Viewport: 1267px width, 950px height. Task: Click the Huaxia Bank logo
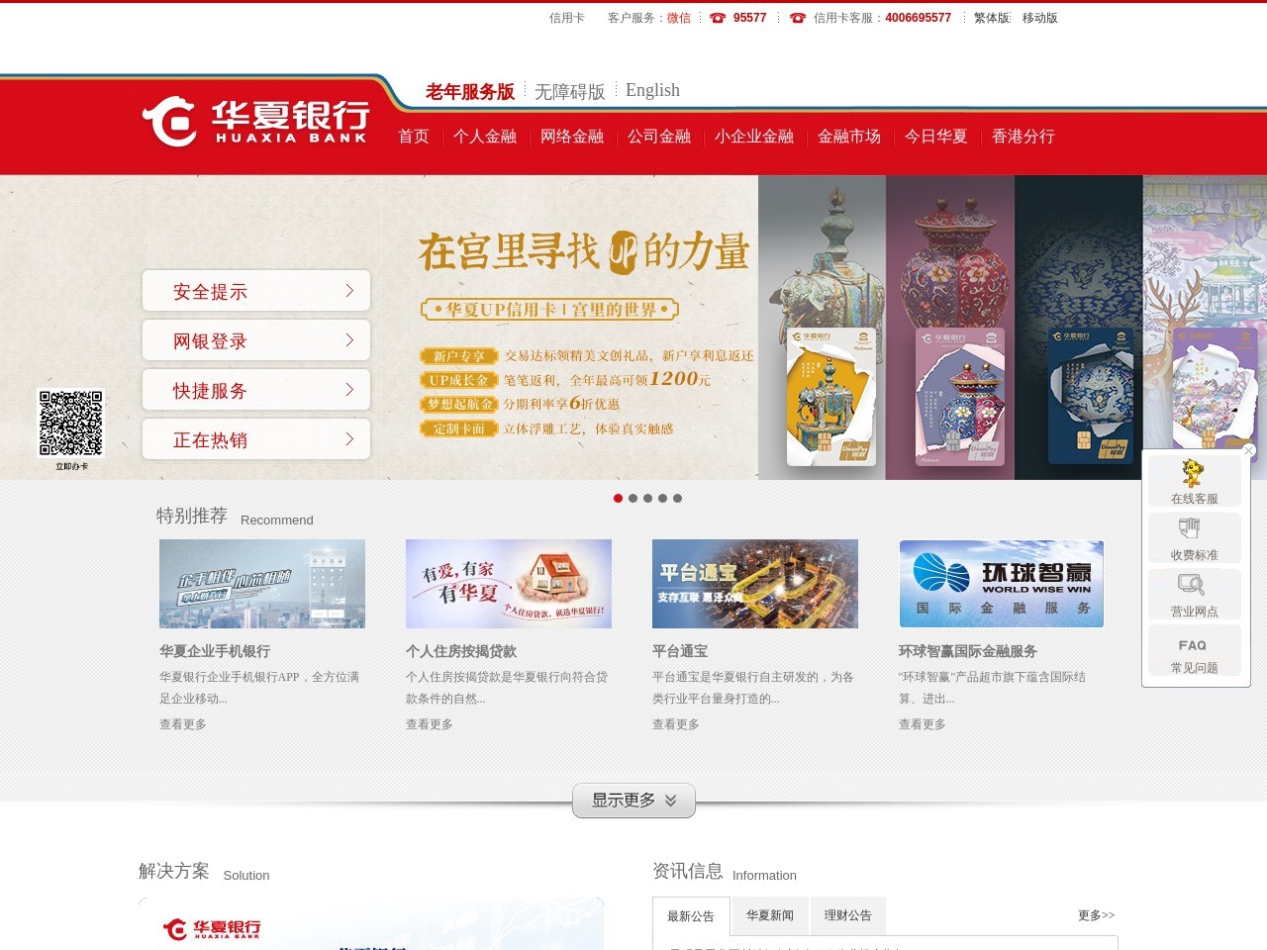point(255,122)
